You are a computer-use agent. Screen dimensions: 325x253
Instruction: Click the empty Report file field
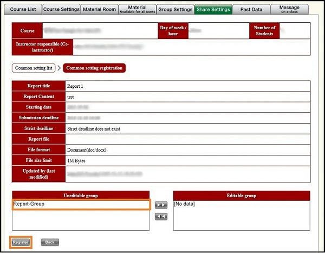pyautogui.click(x=187, y=139)
